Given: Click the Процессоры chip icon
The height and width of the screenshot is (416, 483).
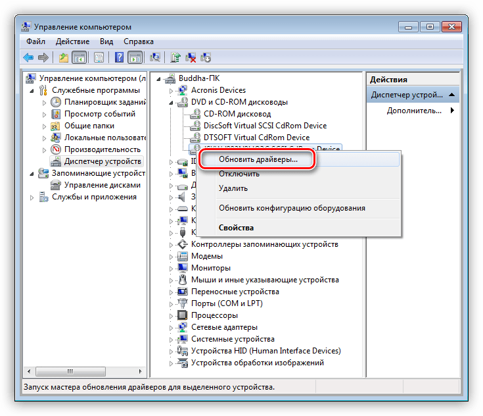Looking at the screenshot, I should coord(183,315).
